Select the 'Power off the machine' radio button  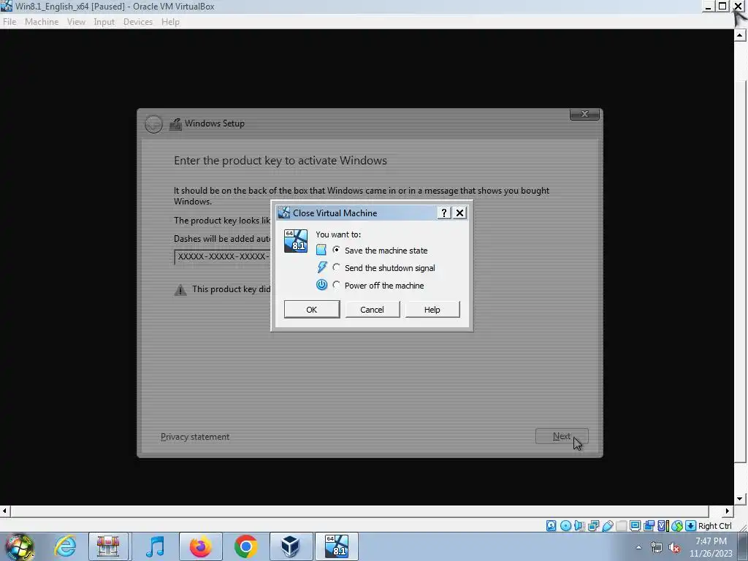336,286
